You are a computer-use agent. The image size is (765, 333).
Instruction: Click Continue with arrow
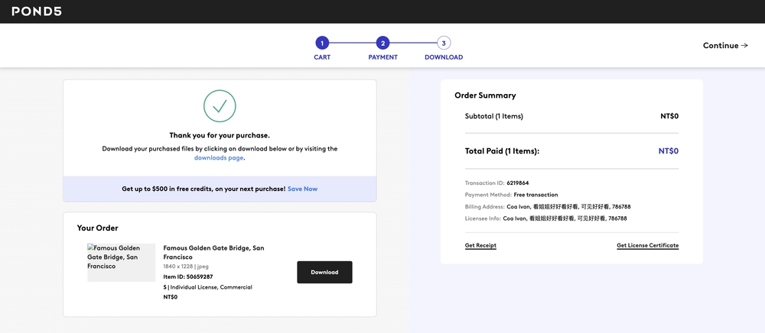[725, 45]
